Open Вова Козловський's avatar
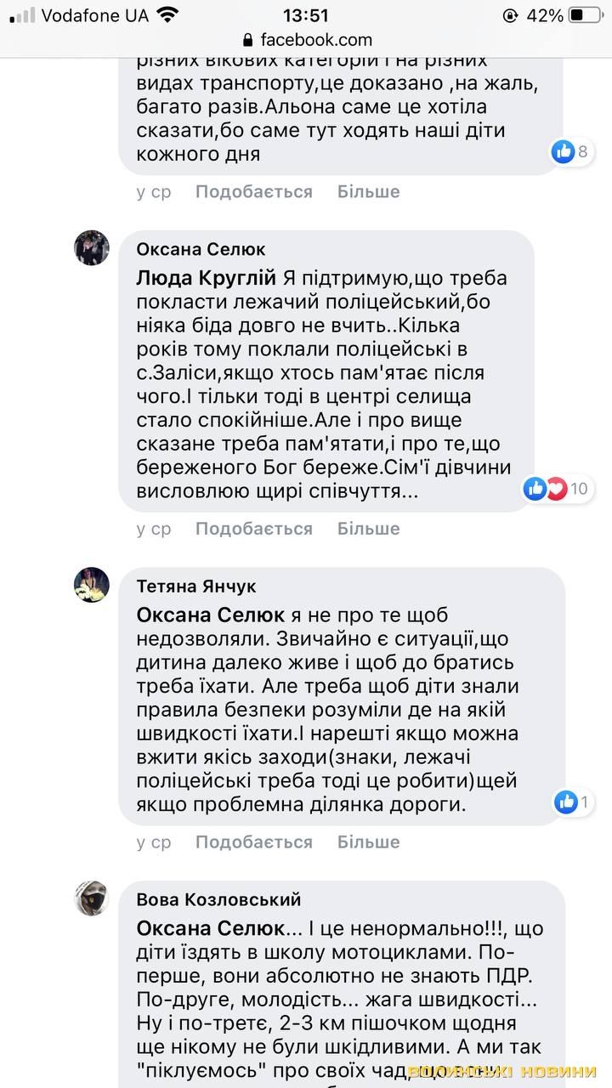Screen dimensions: 612x1088 click(92, 898)
